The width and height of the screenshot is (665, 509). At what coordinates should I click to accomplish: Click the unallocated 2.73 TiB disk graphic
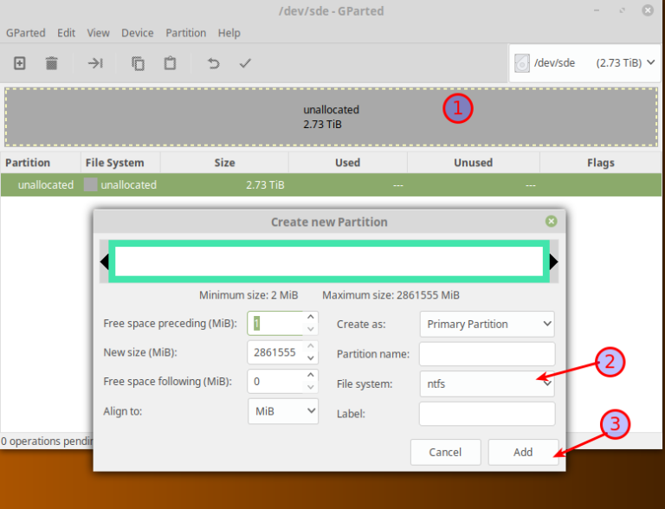click(x=331, y=117)
